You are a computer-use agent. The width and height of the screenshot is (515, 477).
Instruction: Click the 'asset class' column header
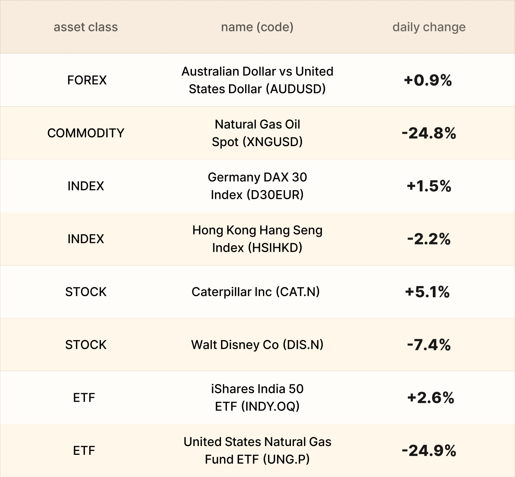pyautogui.click(x=86, y=27)
